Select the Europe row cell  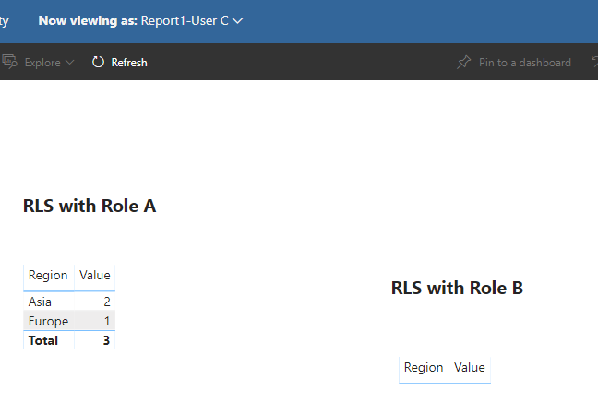tap(48, 322)
